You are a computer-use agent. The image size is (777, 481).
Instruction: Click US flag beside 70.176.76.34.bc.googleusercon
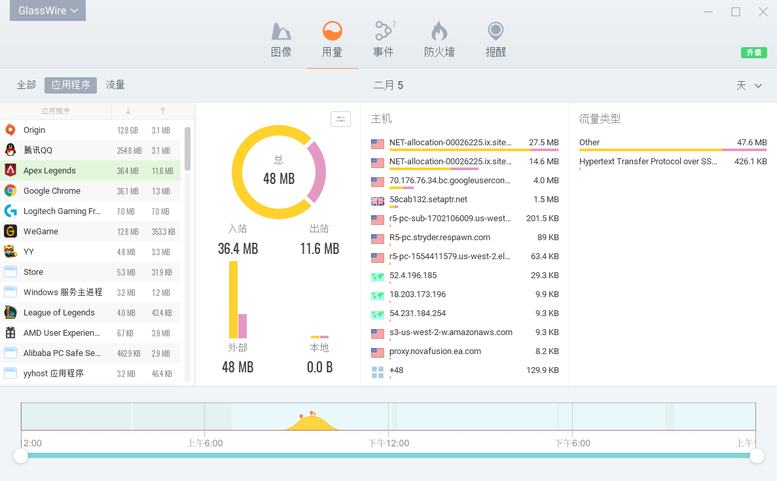pos(378,181)
